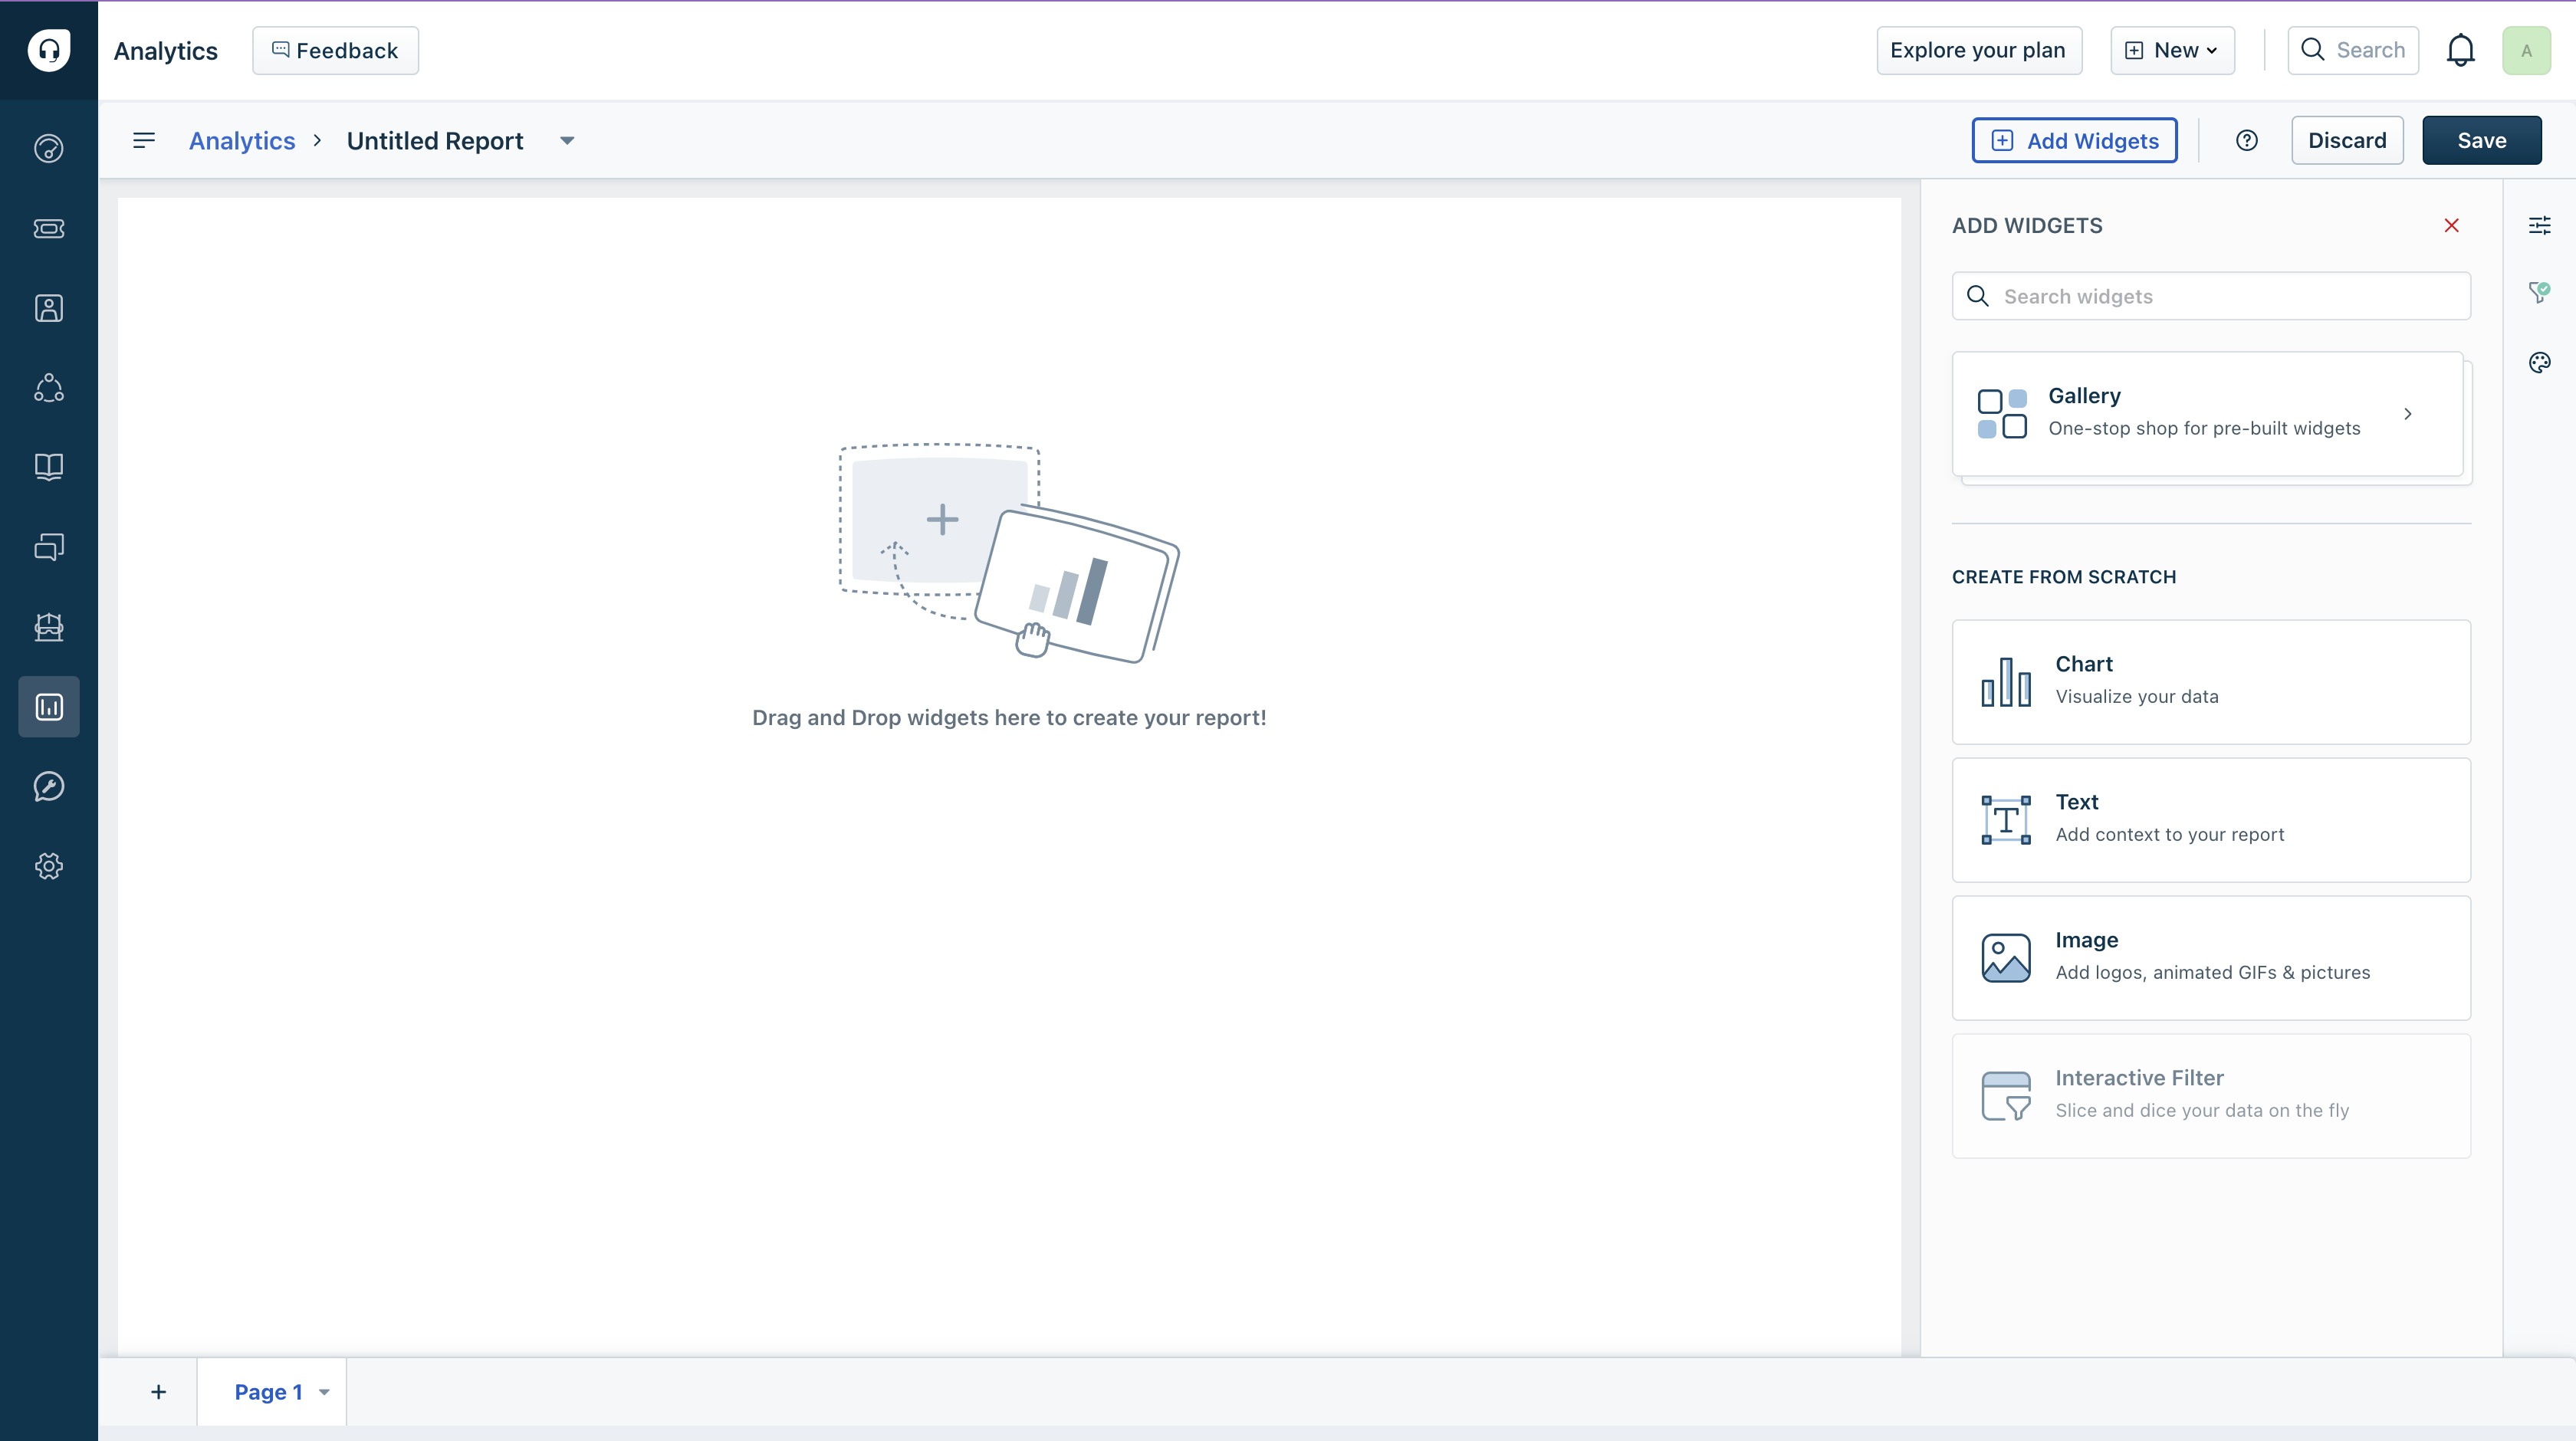The height and width of the screenshot is (1441, 2576).
Task: Select the Text widget option
Action: [x=2210, y=819]
